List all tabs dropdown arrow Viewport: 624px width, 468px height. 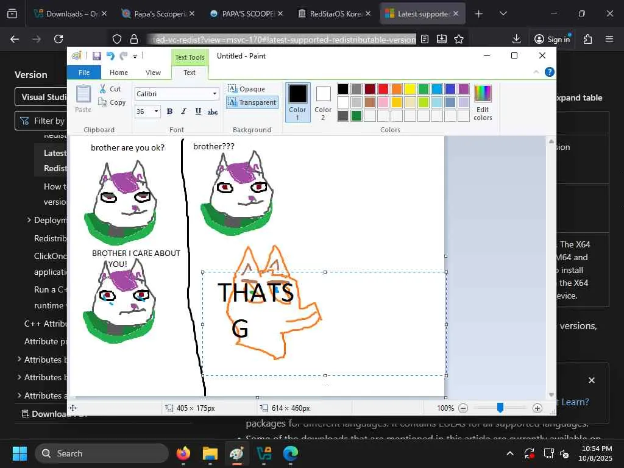pyautogui.click(x=503, y=13)
